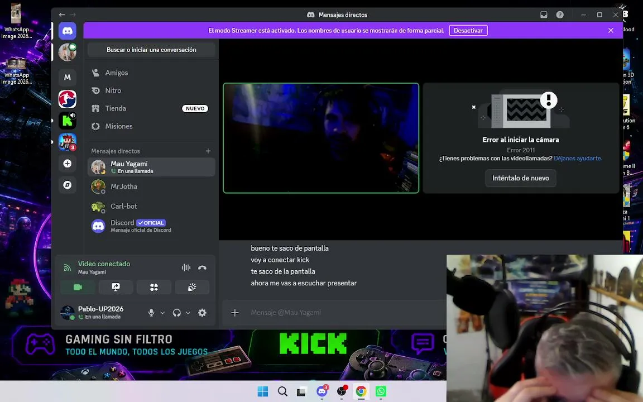
Task: Disconnect the call with hang-up icon
Action: click(202, 267)
